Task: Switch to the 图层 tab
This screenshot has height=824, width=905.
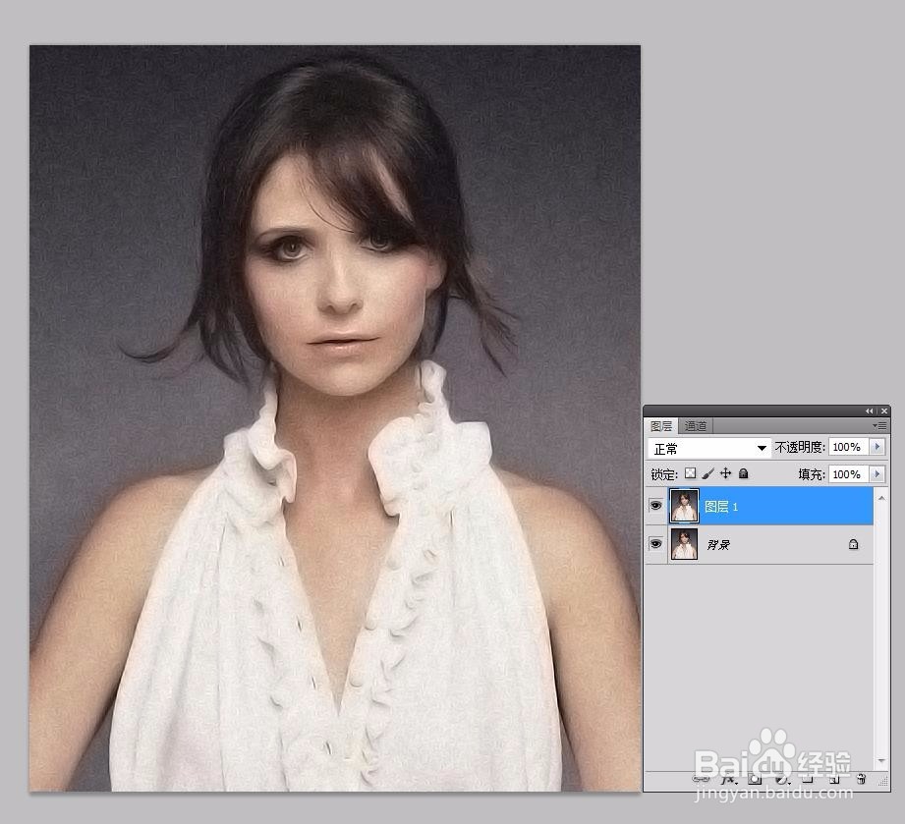Action: click(x=661, y=426)
